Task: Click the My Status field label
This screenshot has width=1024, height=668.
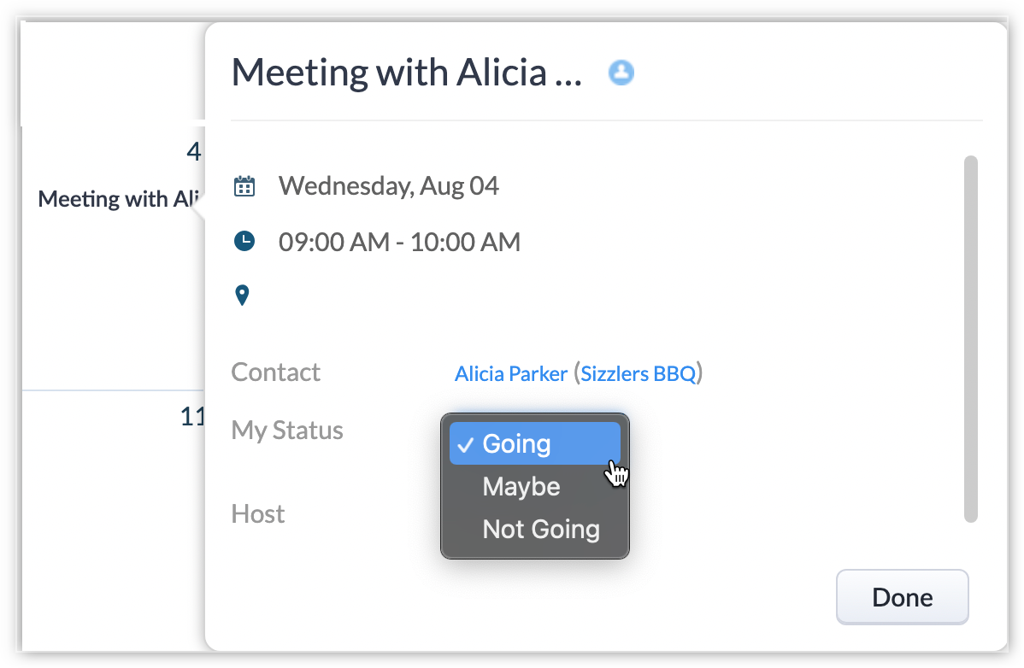Action: (x=287, y=430)
